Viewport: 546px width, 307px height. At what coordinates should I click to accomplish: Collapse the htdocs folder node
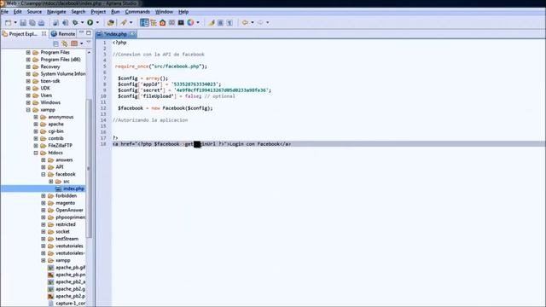36,153
